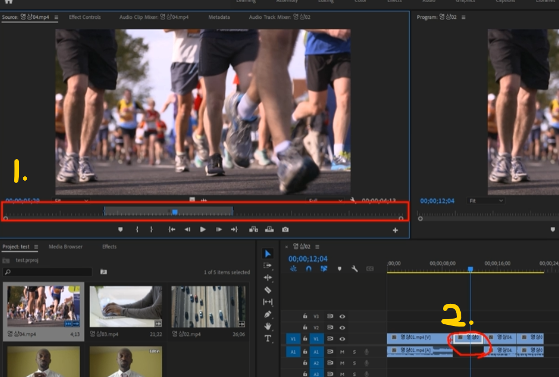Click Mark In in Source monitor
Screen dimensions: 559x377
137,230
